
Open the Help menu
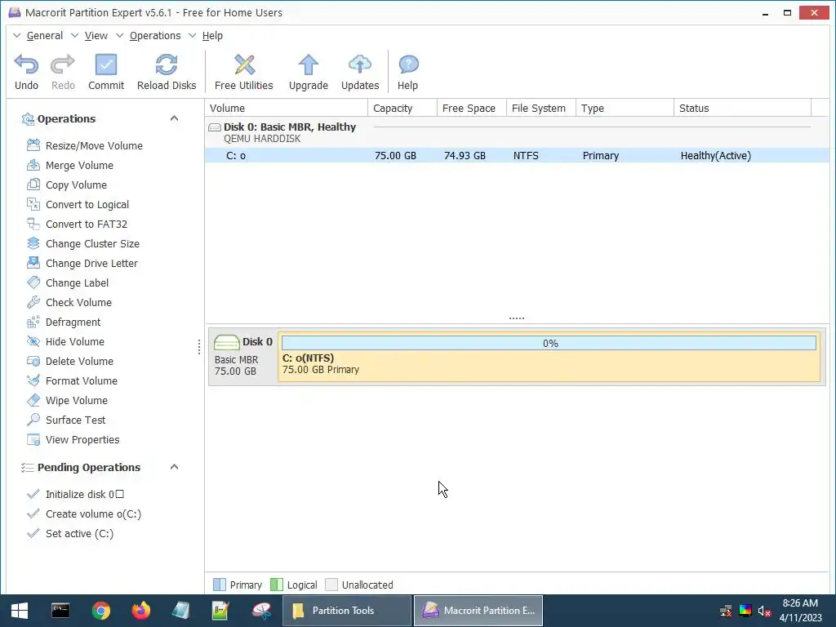(x=212, y=36)
